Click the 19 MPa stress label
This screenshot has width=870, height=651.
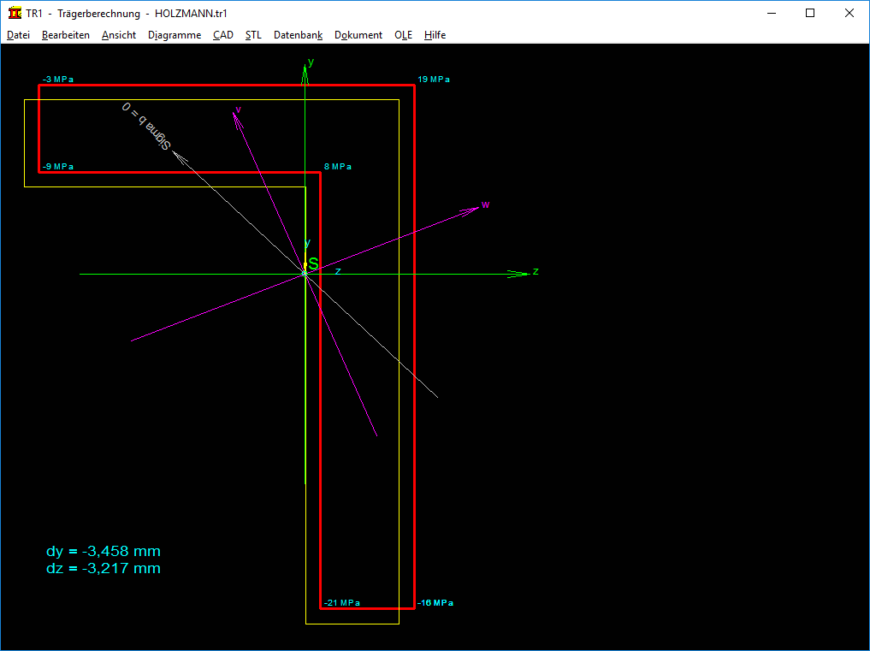click(434, 80)
